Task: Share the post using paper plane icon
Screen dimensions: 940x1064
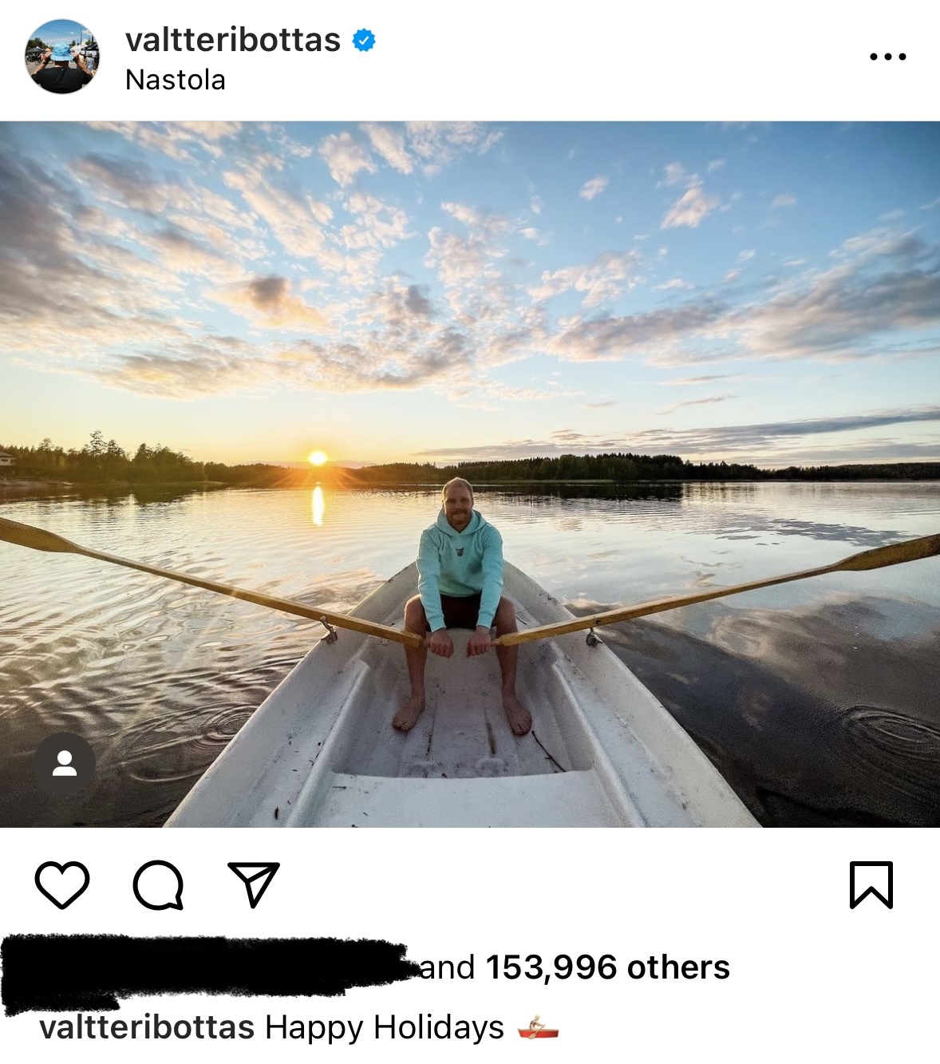Action: 254,884
